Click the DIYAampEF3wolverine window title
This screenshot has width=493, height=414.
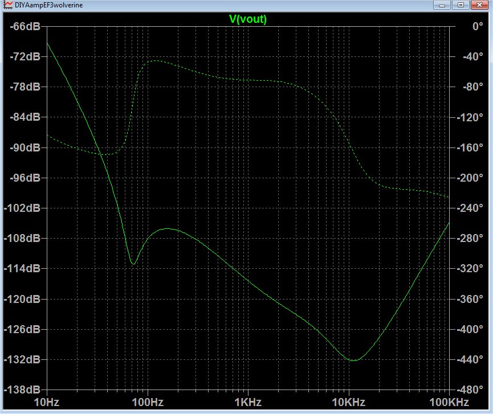[49, 5]
